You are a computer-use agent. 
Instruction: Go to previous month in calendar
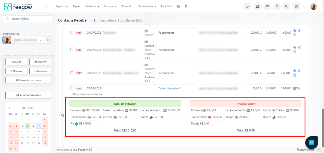(10, 108)
